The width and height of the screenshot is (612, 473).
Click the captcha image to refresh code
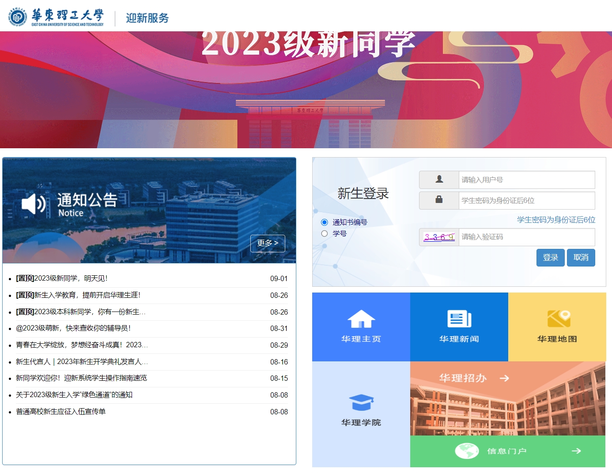pyautogui.click(x=439, y=237)
